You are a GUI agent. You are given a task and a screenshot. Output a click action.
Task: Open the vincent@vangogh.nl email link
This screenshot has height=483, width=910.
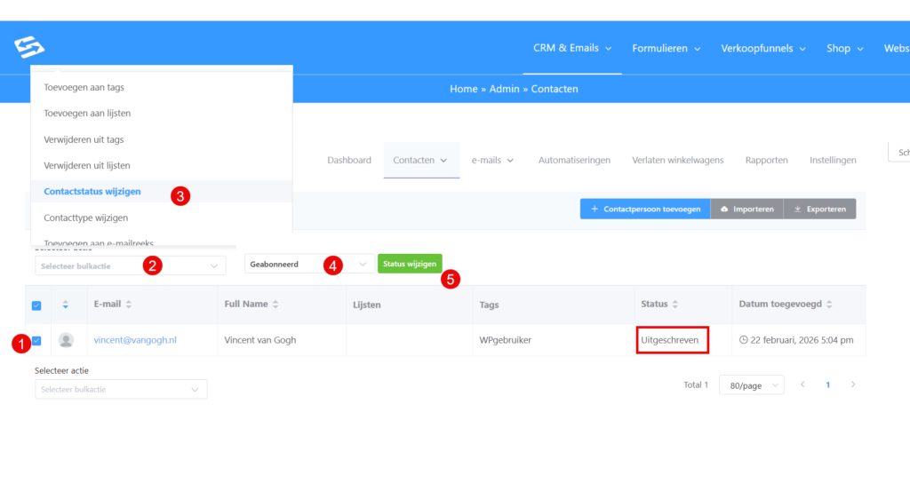135,340
